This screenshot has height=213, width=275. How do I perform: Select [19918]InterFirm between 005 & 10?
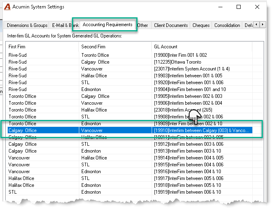pyautogui.click(x=188, y=185)
